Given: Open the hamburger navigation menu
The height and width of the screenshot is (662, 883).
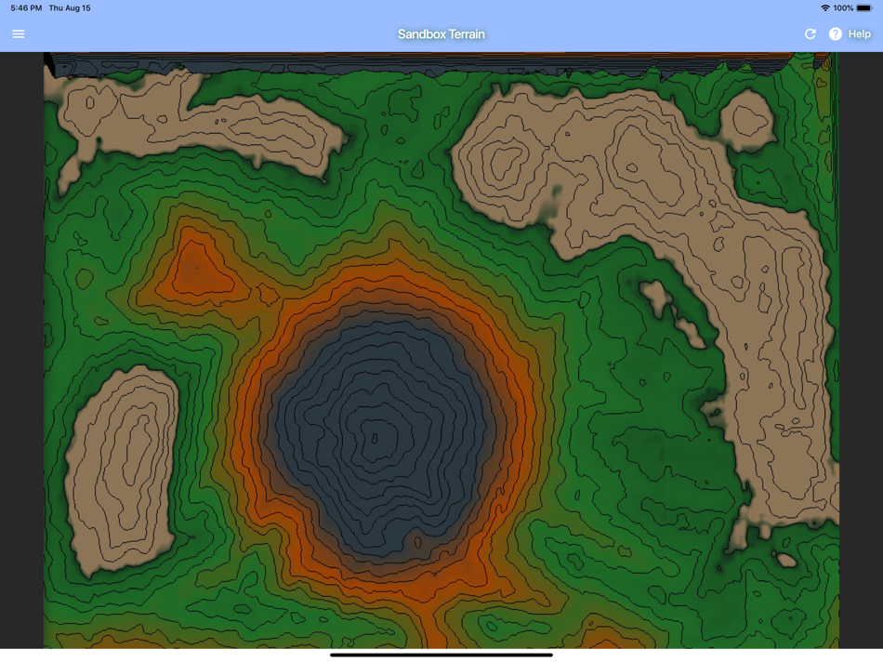Looking at the screenshot, I should [18, 33].
